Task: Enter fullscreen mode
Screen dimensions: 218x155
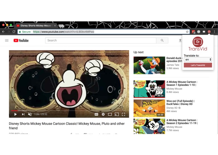Action: pos(123,114)
